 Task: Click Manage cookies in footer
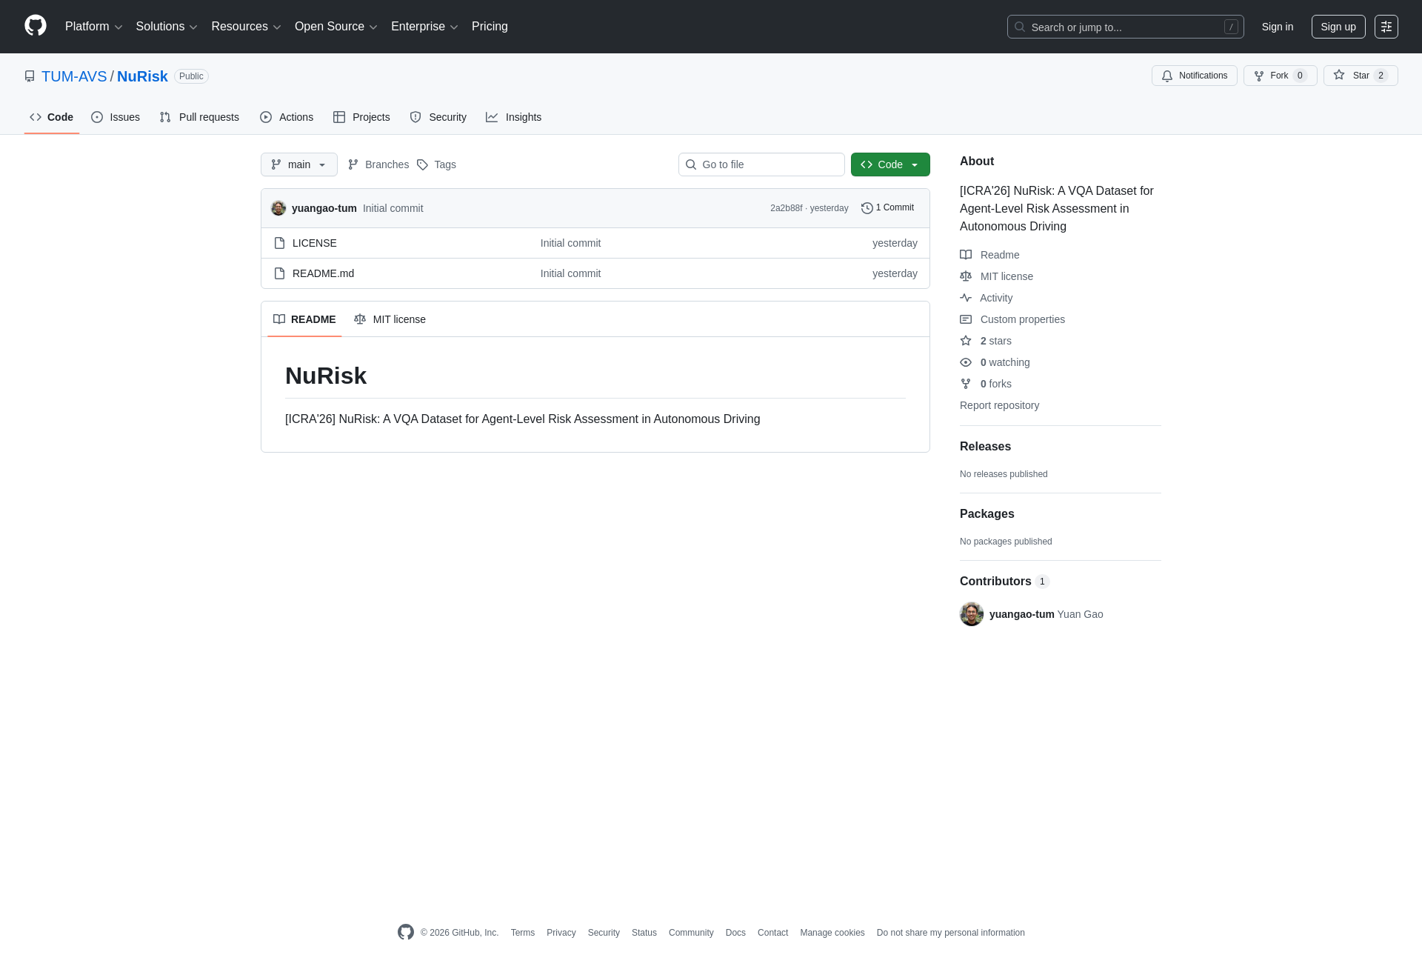(832, 933)
